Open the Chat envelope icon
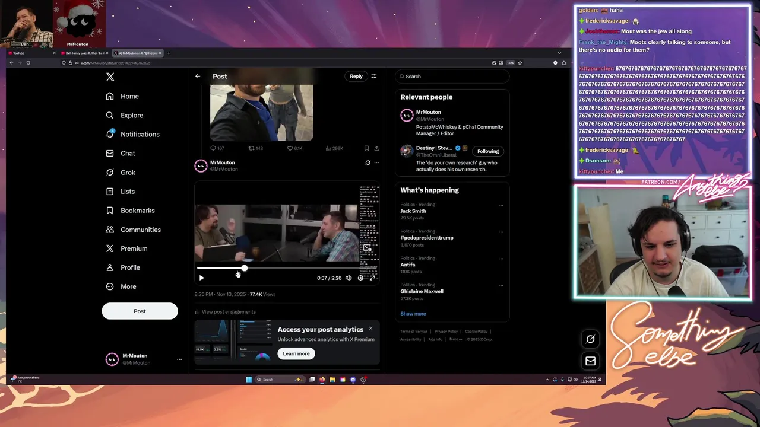Image resolution: width=760 pixels, height=427 pixels. (x=110, y=153)
